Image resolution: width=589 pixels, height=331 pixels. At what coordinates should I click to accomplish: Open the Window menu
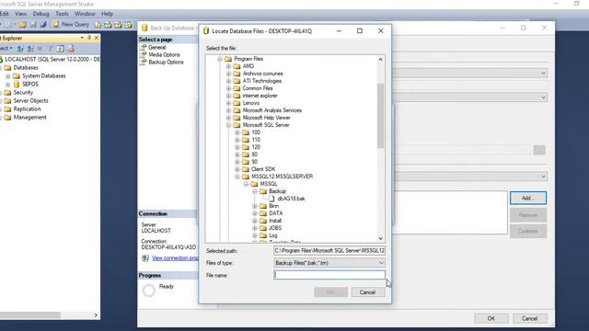tap(85, 14)
